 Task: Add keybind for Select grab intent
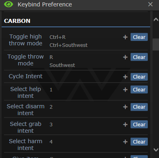click(125, 124)
